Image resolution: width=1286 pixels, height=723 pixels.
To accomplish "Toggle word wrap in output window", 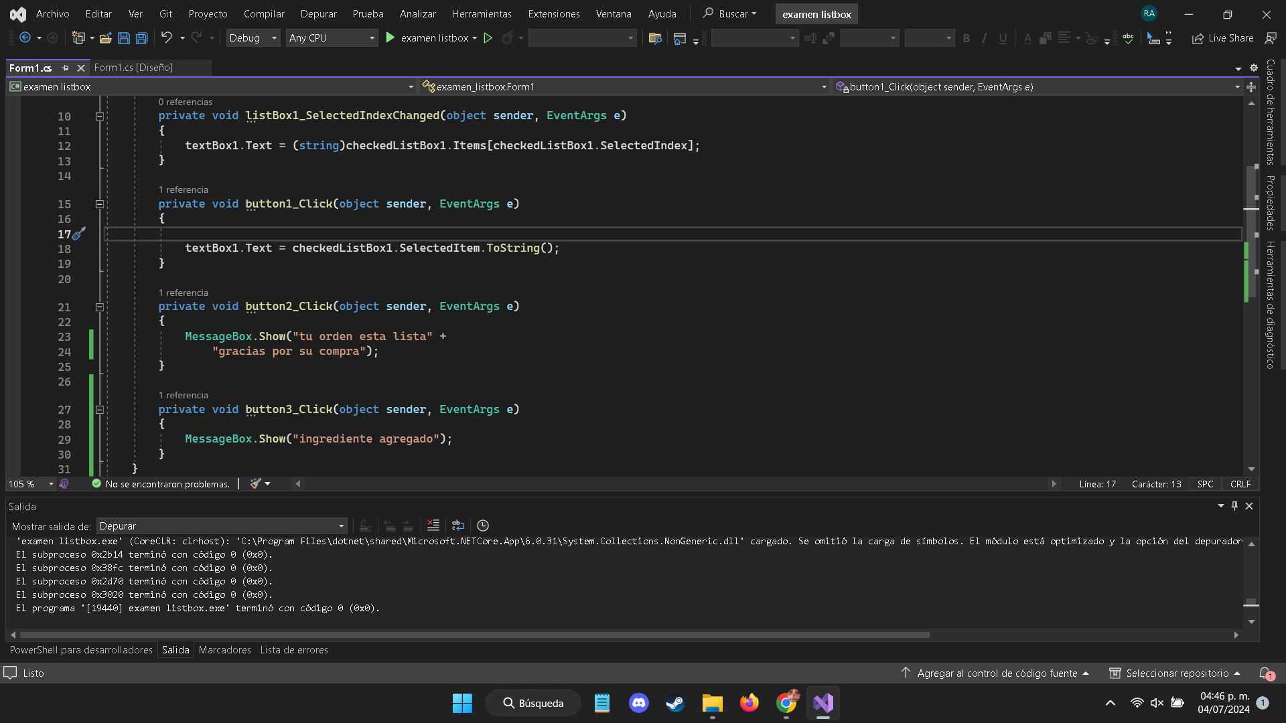I will pos(458,526).
